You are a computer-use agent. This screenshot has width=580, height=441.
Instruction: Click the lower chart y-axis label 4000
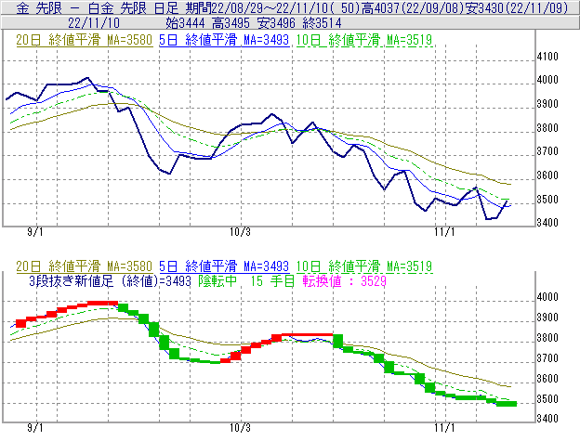pos(547,297)
